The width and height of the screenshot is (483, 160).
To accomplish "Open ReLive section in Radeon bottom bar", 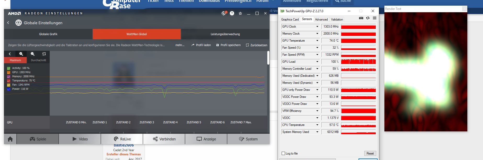I will 122,139.
